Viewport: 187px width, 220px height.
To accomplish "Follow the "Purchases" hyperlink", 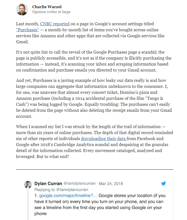I will tap(27, 30).
